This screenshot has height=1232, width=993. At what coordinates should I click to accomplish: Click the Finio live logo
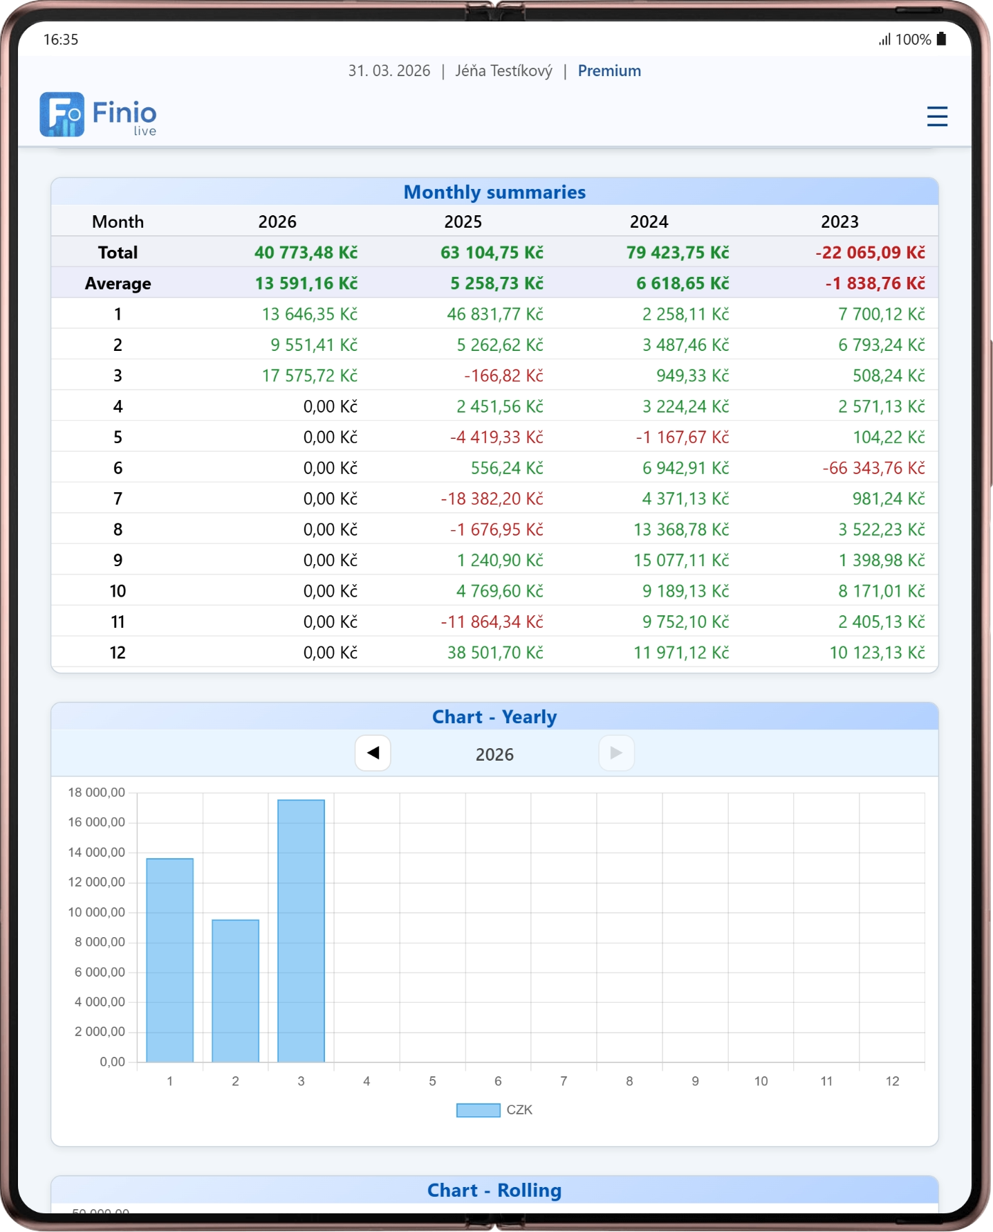point(98,115)
